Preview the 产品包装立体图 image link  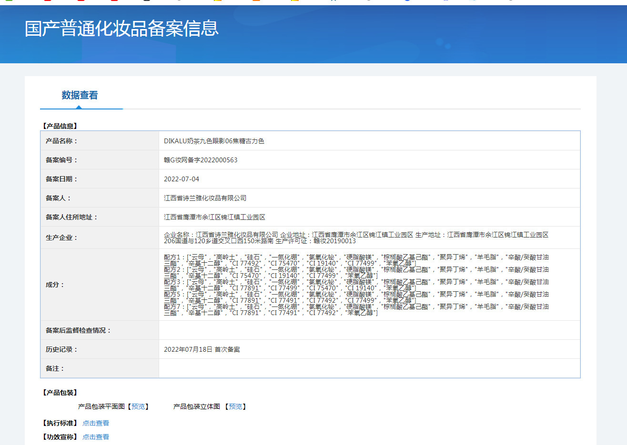pos(235,406)
